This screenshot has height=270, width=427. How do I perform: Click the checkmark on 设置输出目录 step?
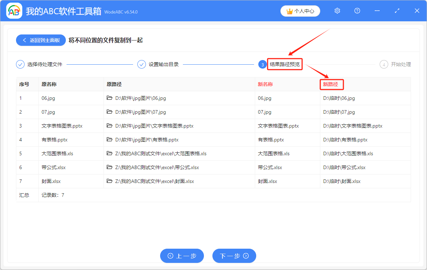pyautogui.click(x=142, y=64)
